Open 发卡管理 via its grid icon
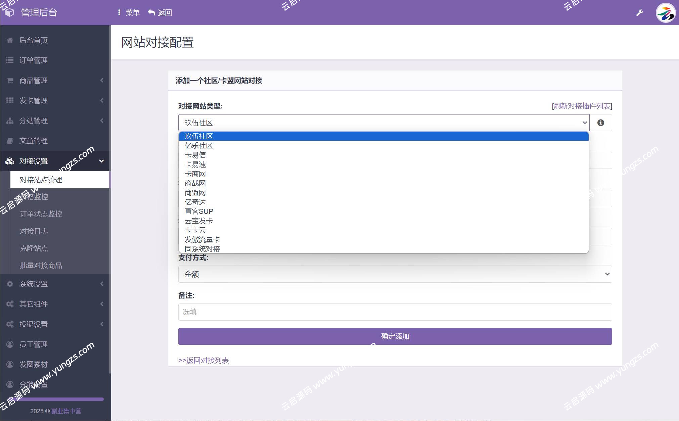This screenshot has width=679, height=421. (10, 100)
